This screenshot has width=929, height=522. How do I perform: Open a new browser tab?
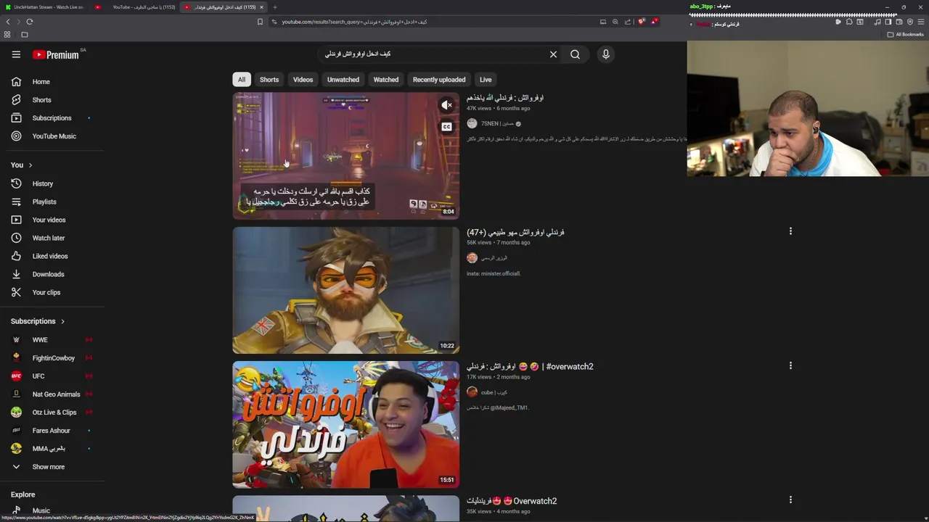coord(274,7)
